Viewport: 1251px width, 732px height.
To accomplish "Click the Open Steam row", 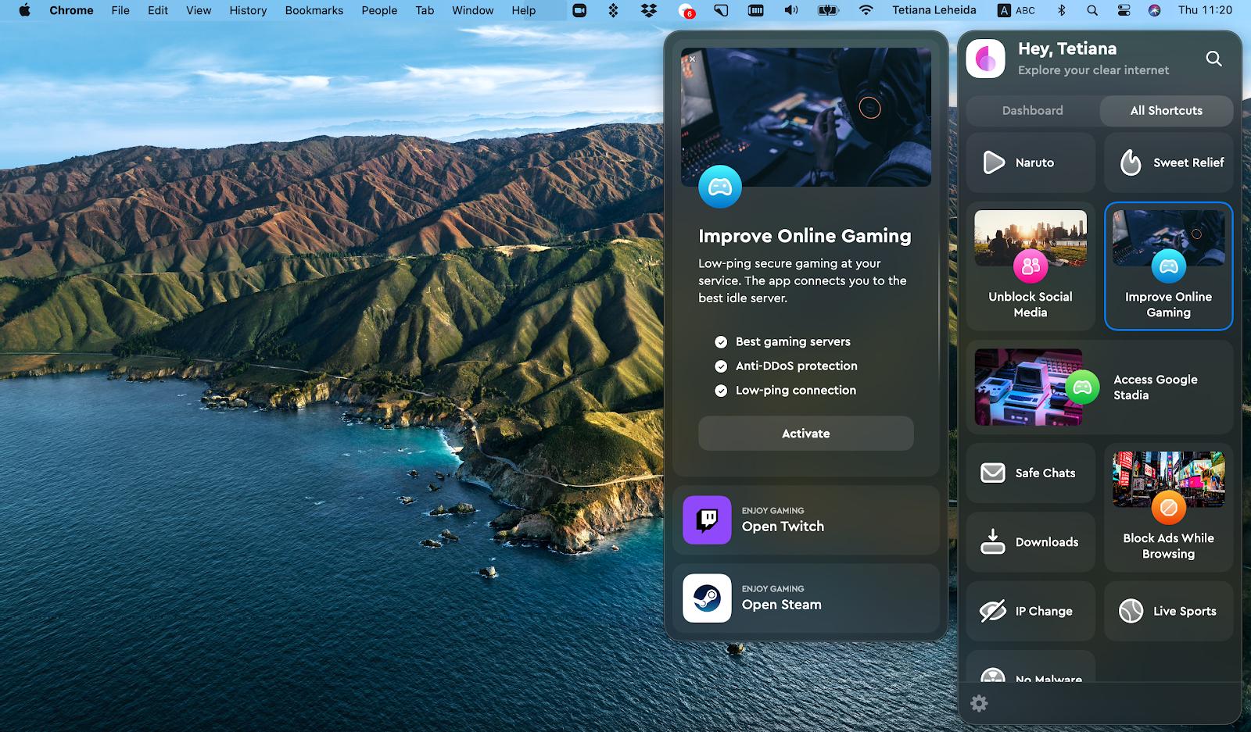I will click(805, 598).
